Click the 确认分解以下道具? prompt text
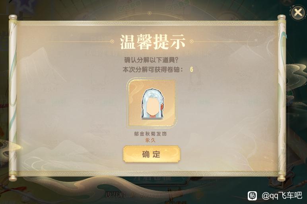The width and height of the screenshot is (307, 204). pyautogui.click(x=151, y=60)
